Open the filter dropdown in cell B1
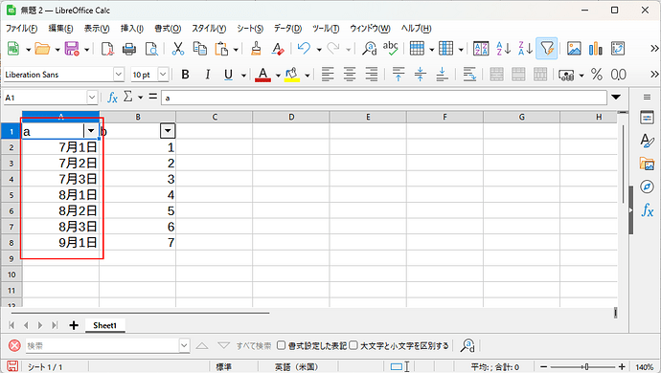The image size is (661, 373). tap(168, 131)
